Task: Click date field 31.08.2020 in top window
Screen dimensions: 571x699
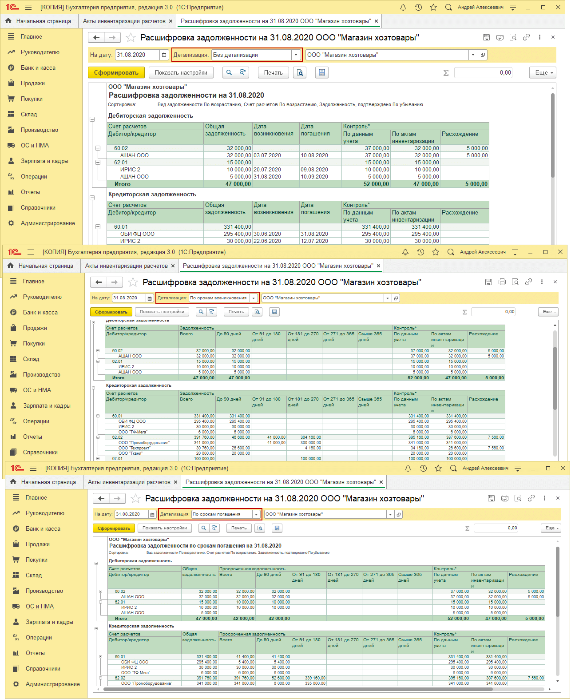Action: (x=137, y=55)
